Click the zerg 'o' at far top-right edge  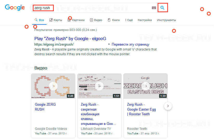tap(209, 14)
